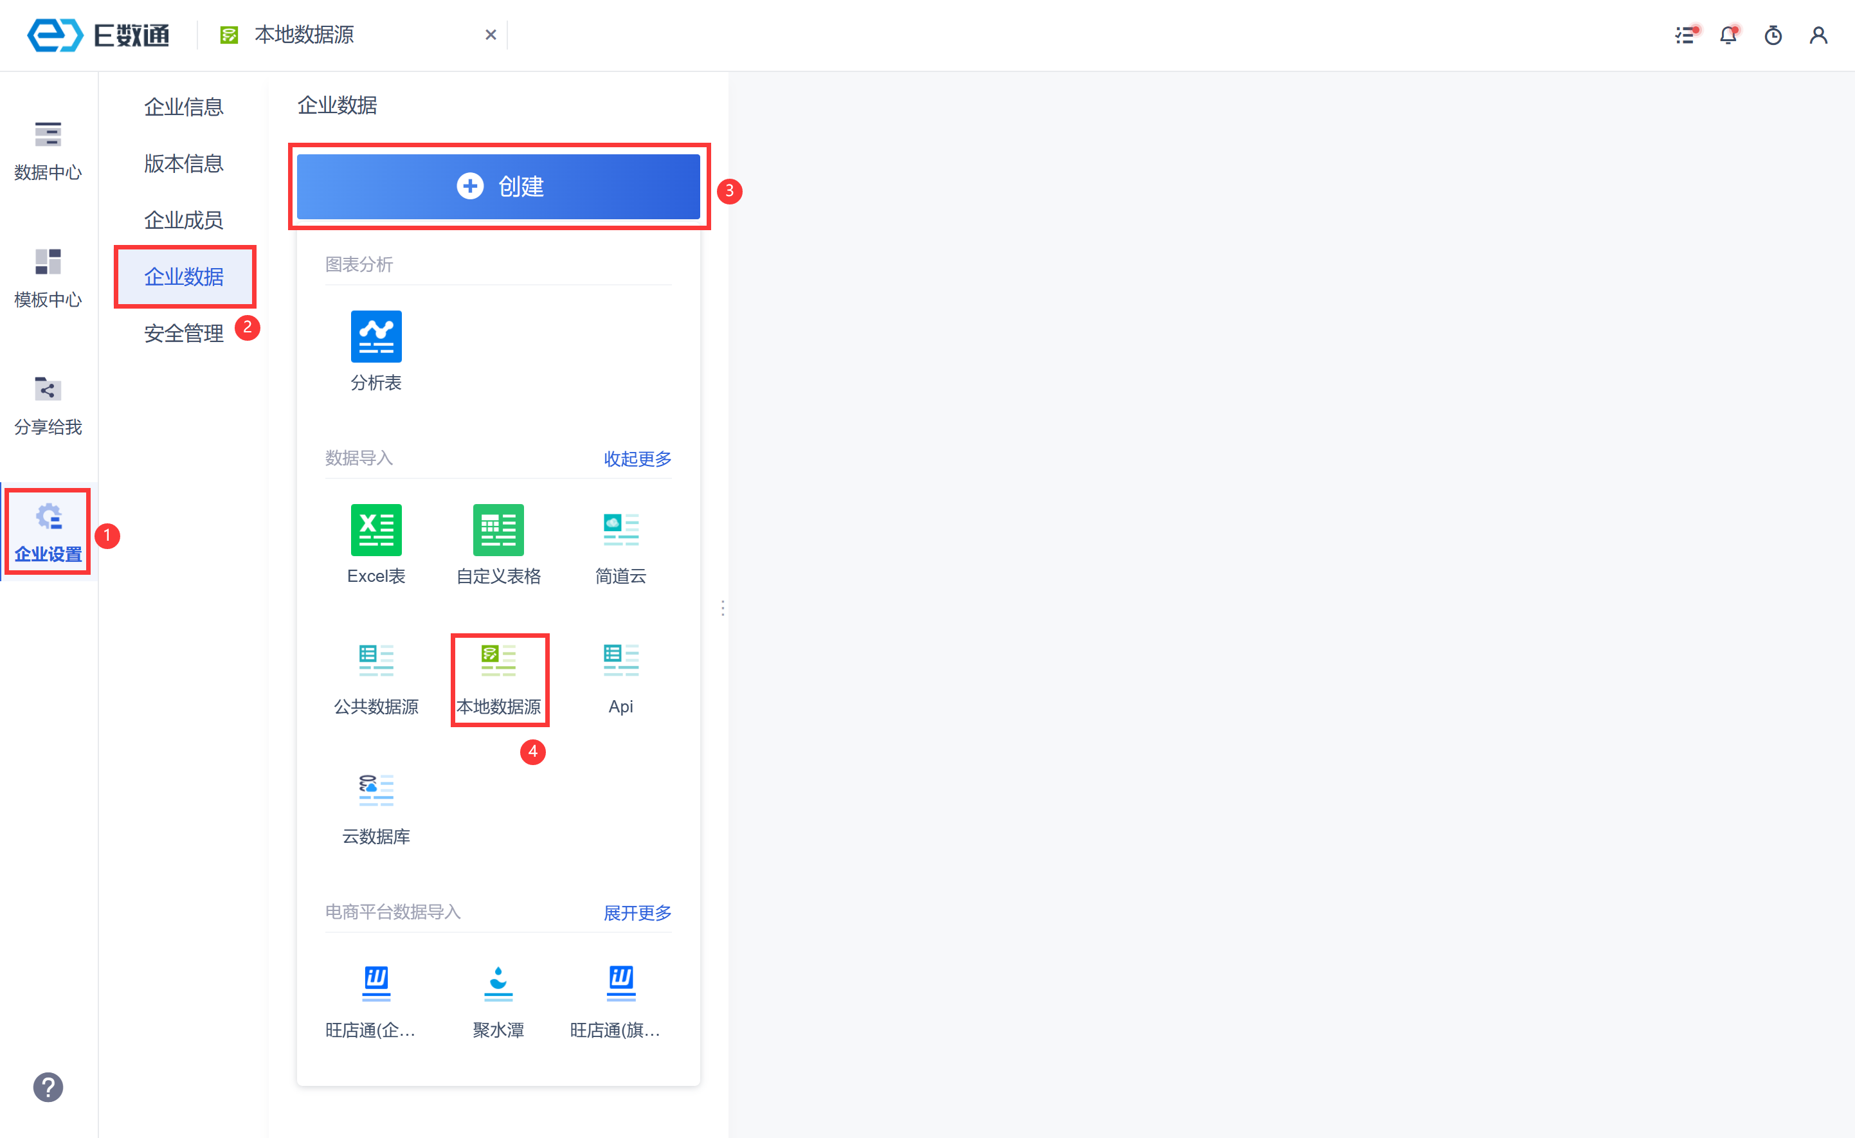Pick the 本地数据源 local data source
This screenshot has height=1138, width=1855.
498,660
